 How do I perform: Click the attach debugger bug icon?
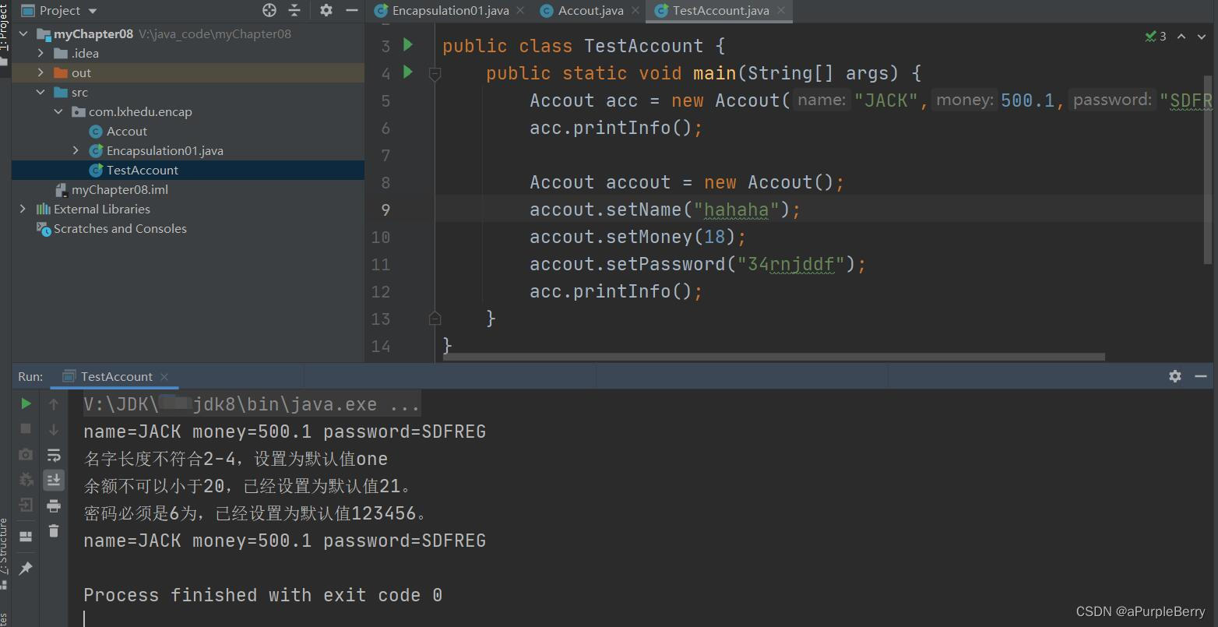click(26, 480)
